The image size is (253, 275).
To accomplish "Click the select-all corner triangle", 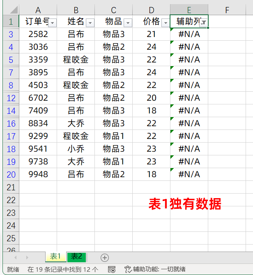I will (14, 10).
